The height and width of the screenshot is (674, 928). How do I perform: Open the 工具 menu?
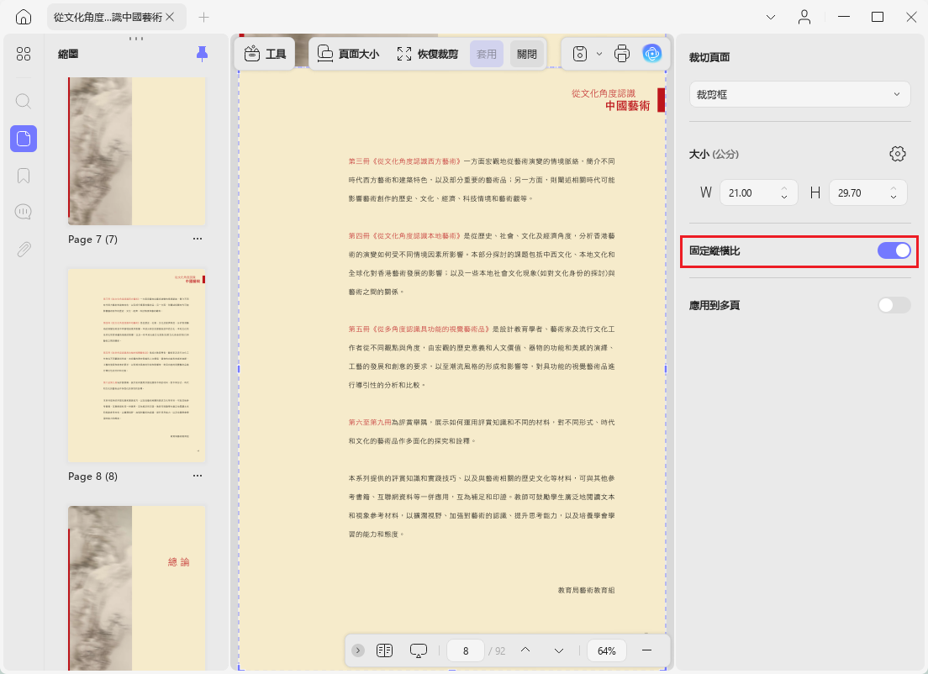coord(265,54)
